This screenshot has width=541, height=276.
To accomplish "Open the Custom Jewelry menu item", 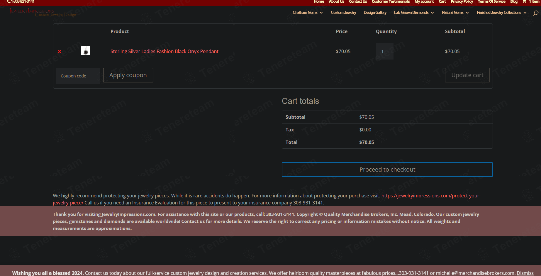I will click(x=343, y=13).
